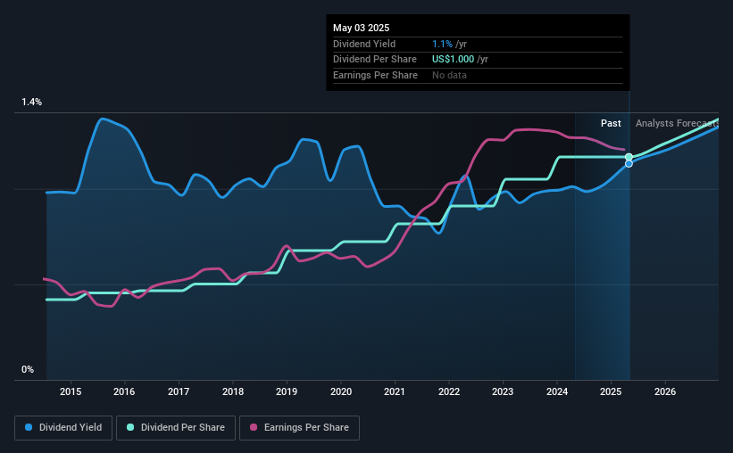Select the 2018 x-axis label
The image size is (733, 453).
[233, 391]
